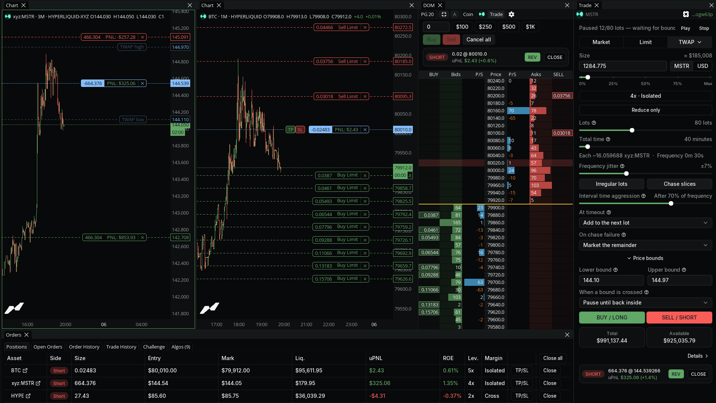
Task: Click bound-crossed help icon
Action: click(647, 292)
